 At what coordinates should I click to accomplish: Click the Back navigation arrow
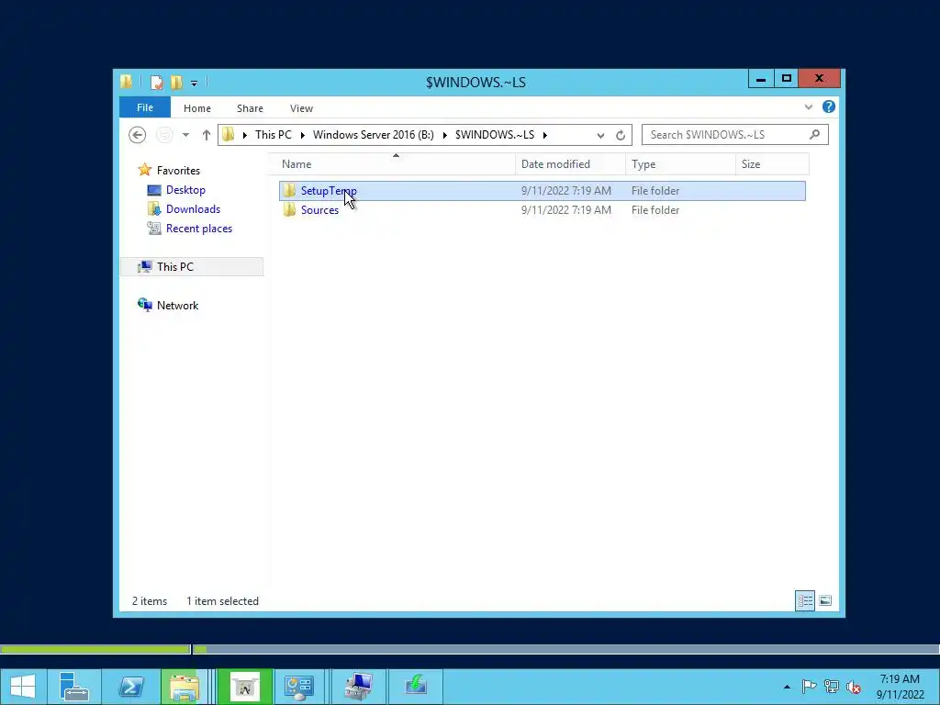[138, 135]
